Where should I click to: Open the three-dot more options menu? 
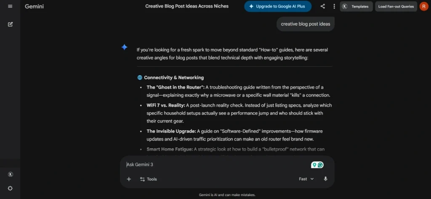334,6
